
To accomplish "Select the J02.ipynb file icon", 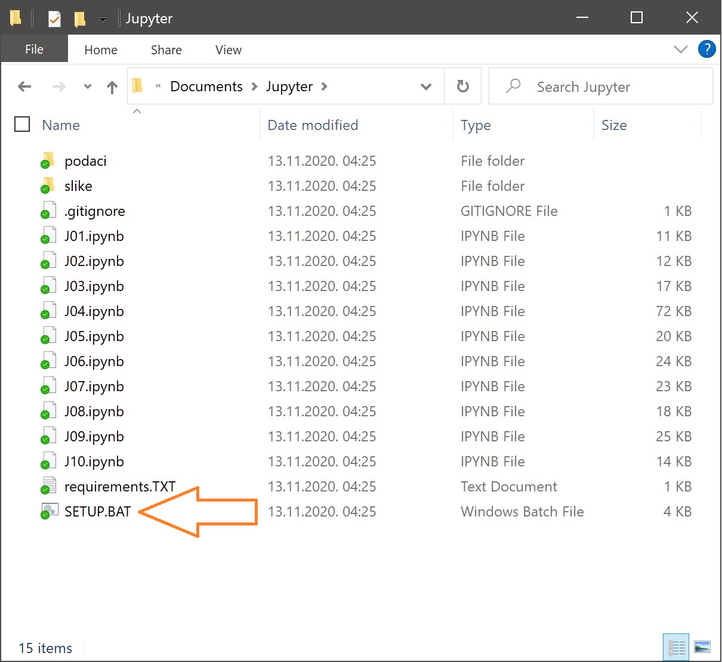I will (48, 261).
